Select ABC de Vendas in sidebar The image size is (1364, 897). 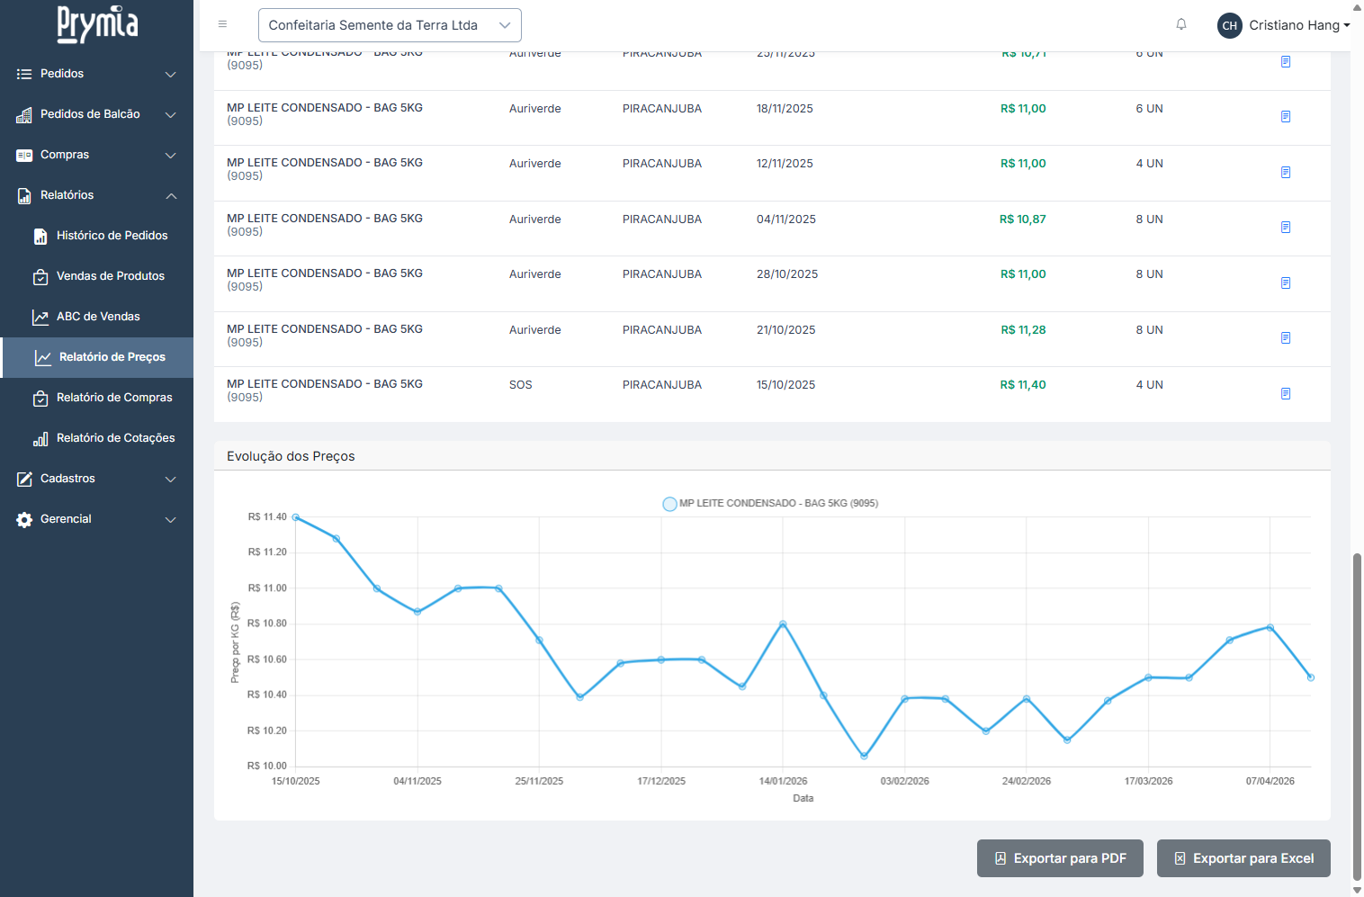tap(98, 317)
